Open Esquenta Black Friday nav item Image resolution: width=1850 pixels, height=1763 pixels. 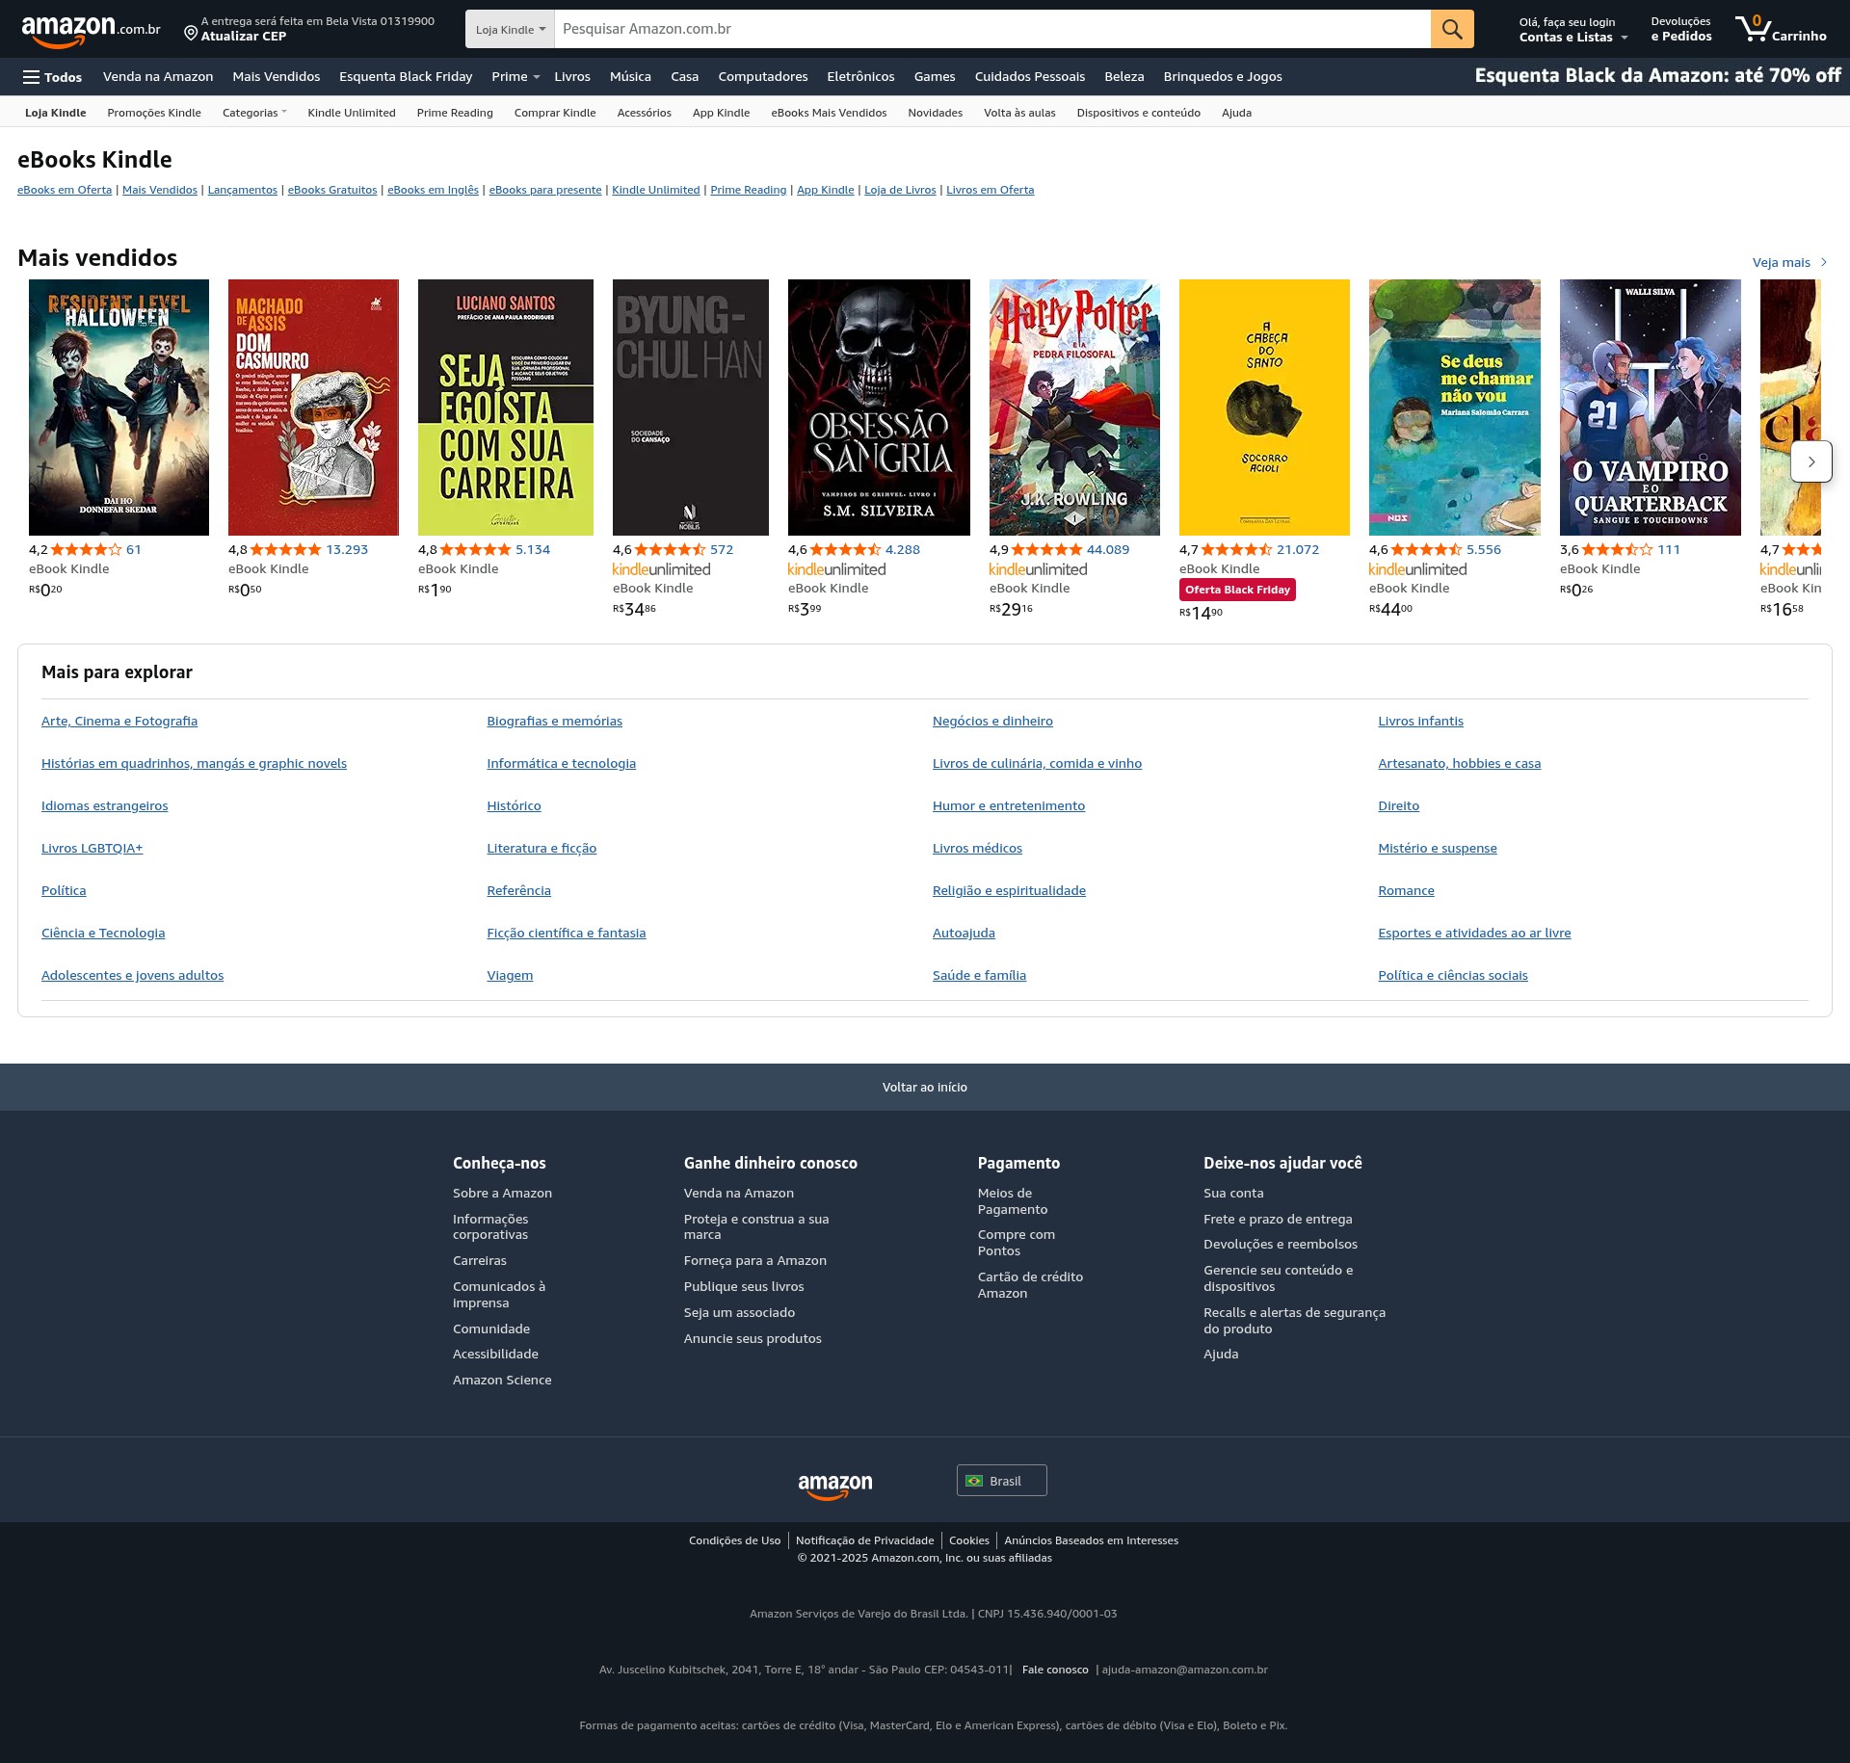point(406,77)
